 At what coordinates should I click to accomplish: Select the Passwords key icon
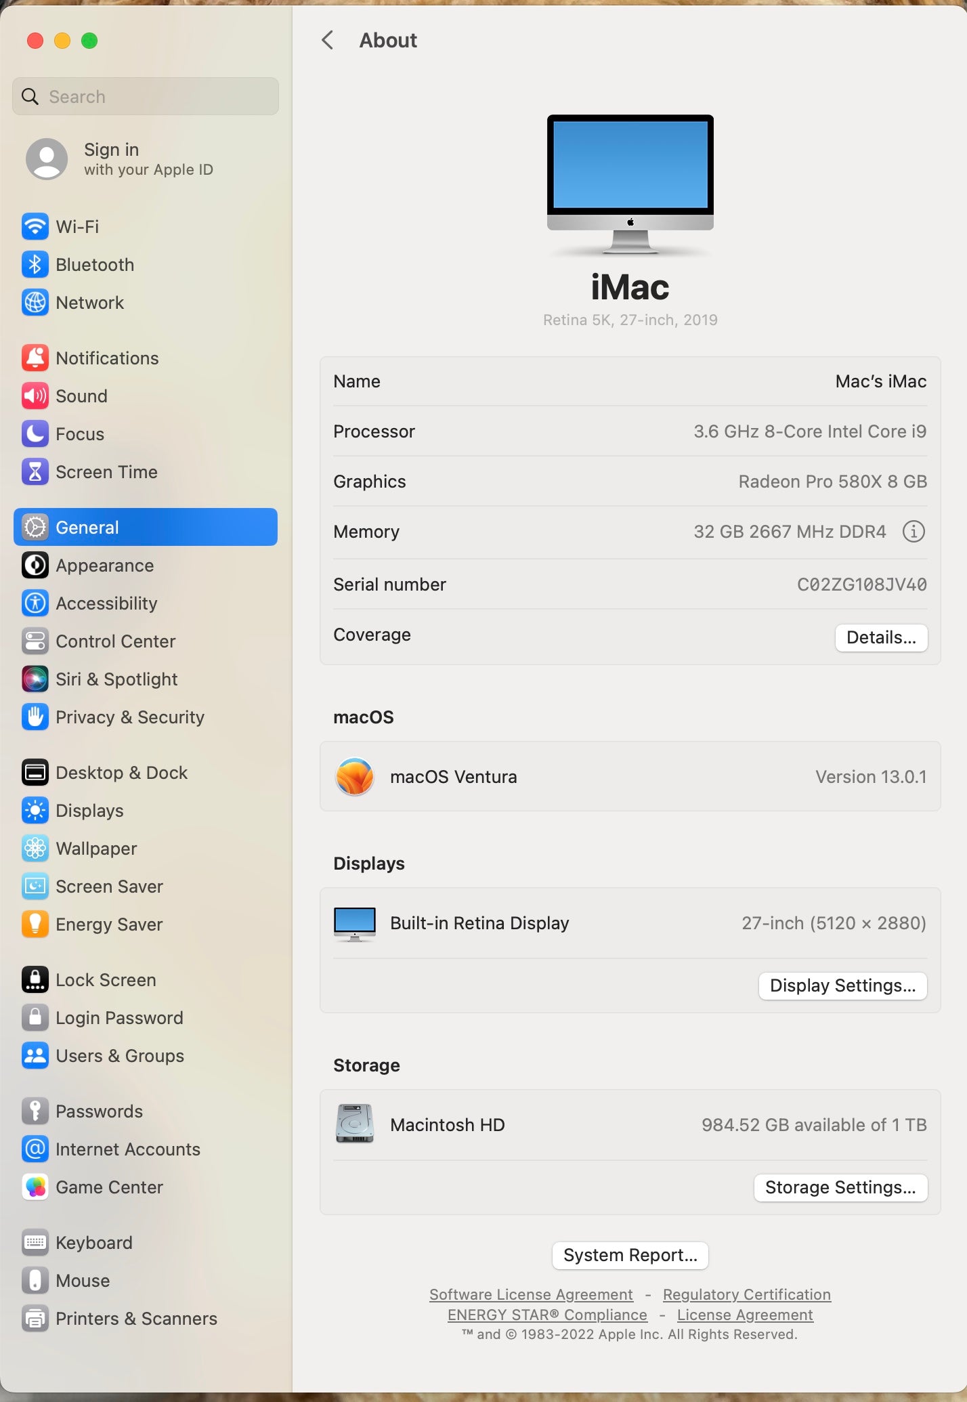[x=35, y=1111]
